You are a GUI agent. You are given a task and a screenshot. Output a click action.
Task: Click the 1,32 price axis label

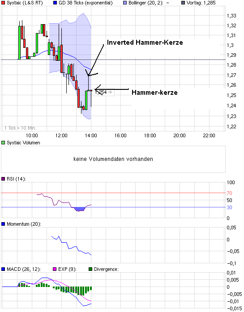pyautogui.click(x=231, y=25)
